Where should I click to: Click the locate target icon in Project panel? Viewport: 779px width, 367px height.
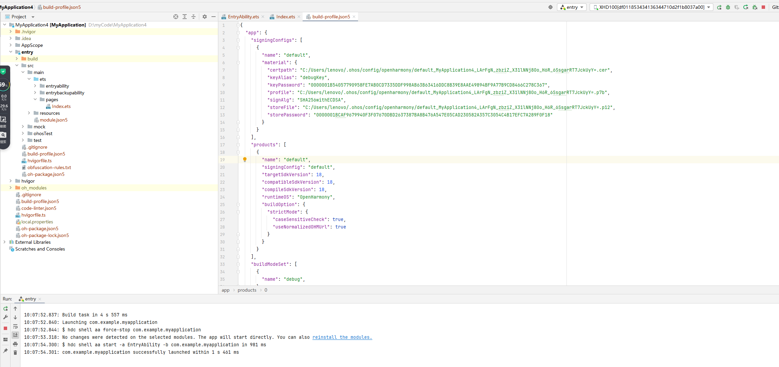point(176,17)
